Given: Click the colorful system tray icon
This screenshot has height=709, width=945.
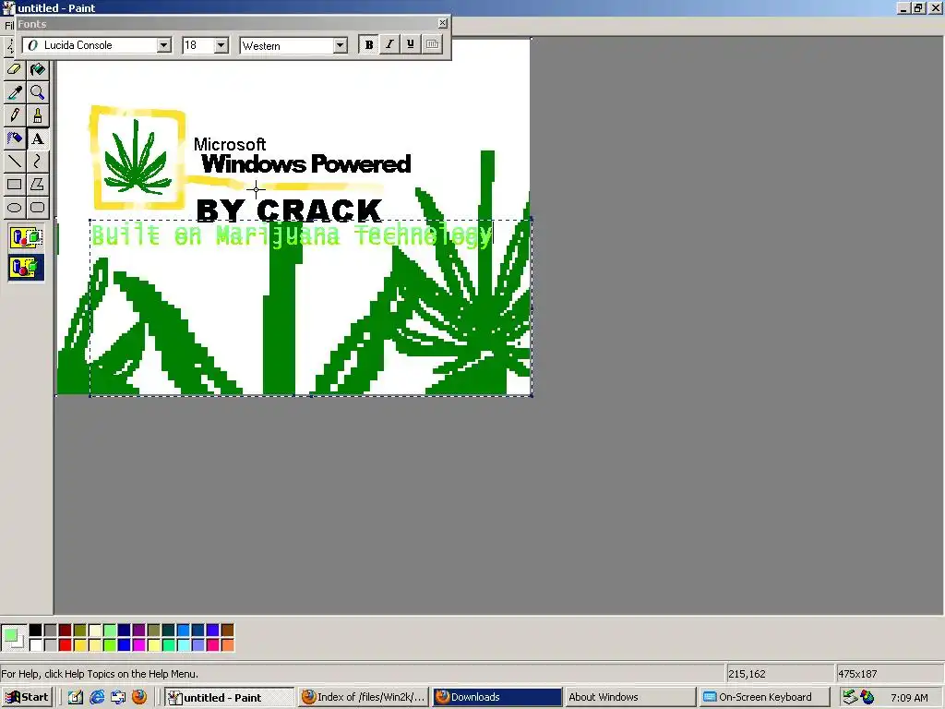Looking at the screenshot, I should [x=867, y=697].
